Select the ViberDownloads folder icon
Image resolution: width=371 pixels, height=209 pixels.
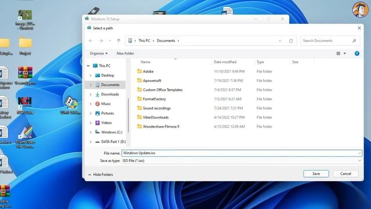point(139,117)
